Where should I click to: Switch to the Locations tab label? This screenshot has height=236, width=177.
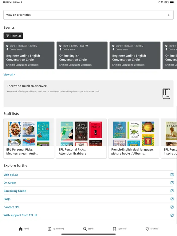coord(155,229)
